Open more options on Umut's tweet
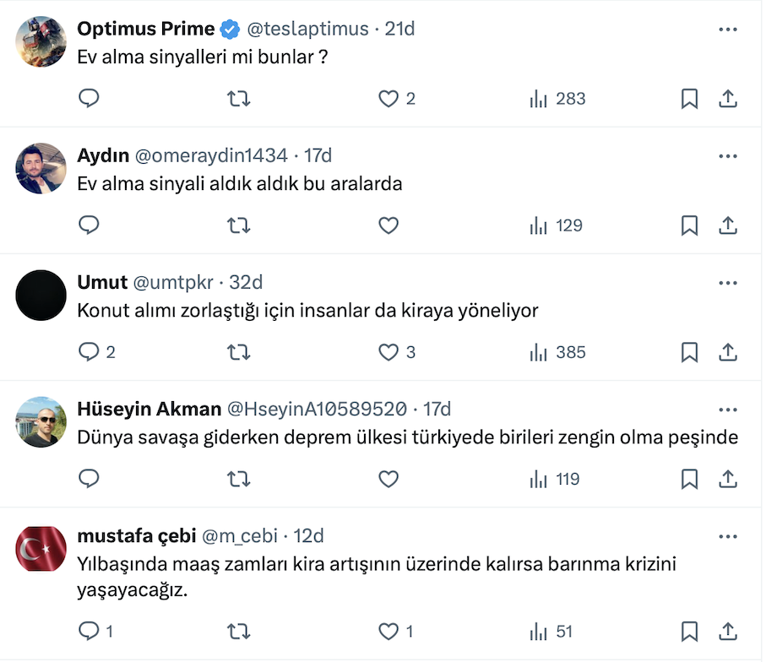 (x=727, y=282)
